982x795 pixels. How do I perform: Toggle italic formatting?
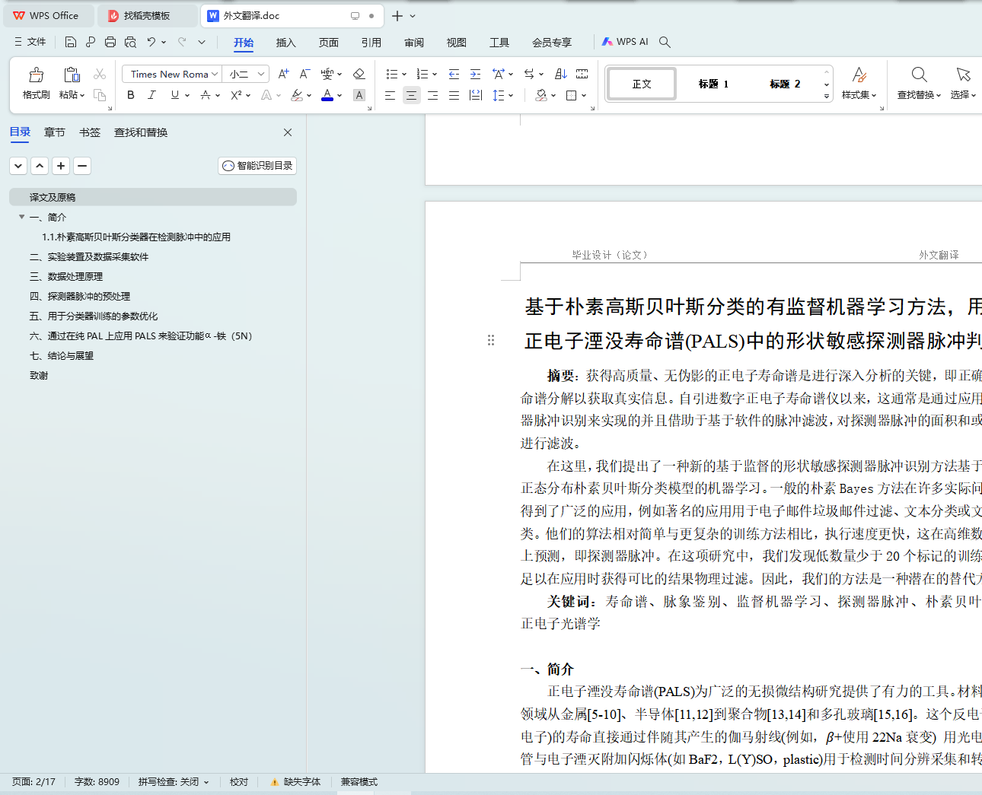151,95
